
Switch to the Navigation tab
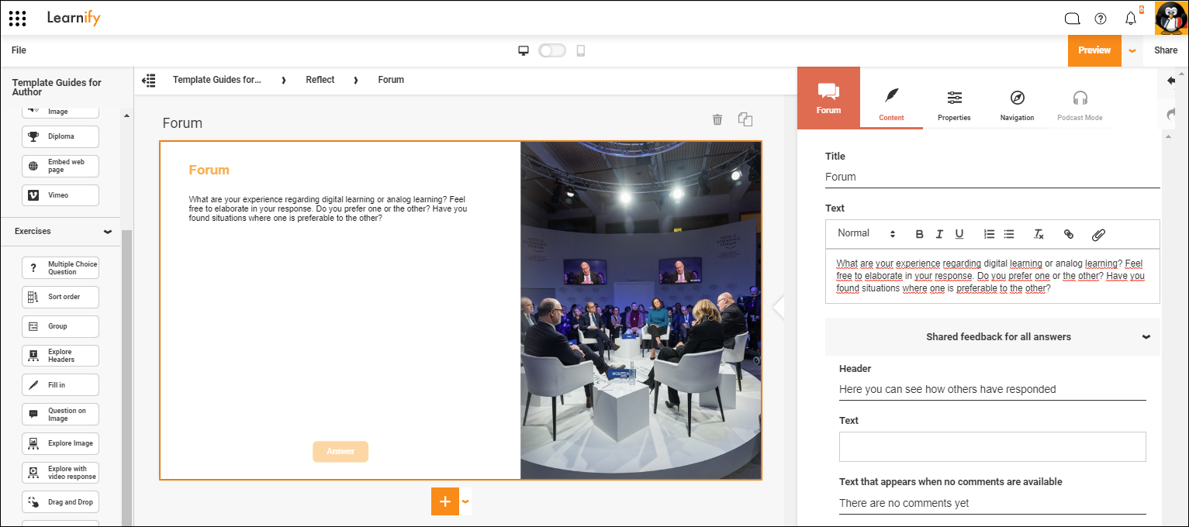(1017, 105)
